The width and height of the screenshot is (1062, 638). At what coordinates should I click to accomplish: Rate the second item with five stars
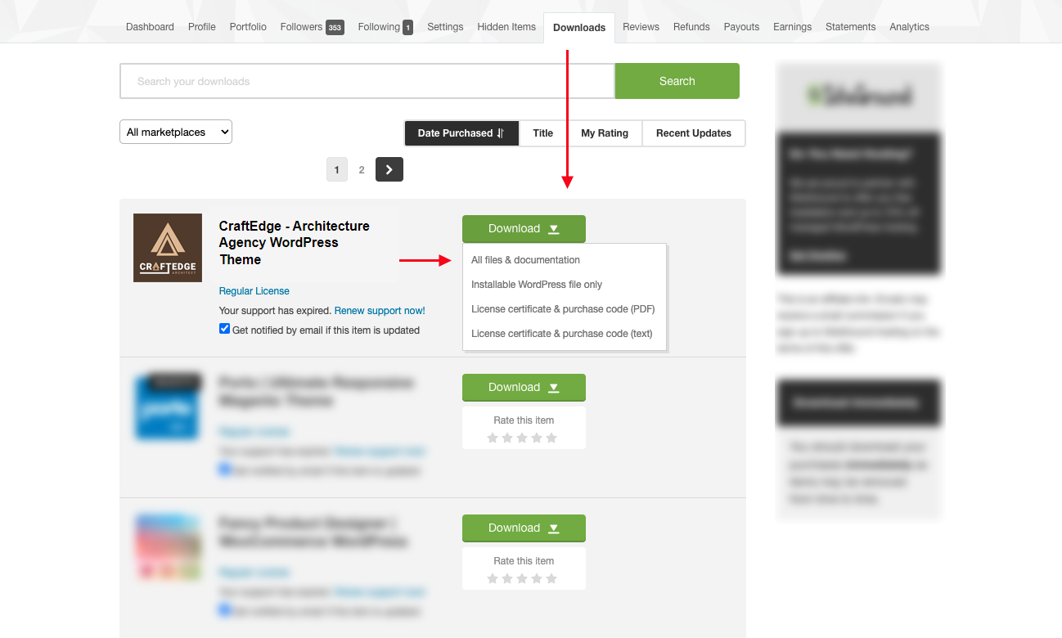pos(551,438)
